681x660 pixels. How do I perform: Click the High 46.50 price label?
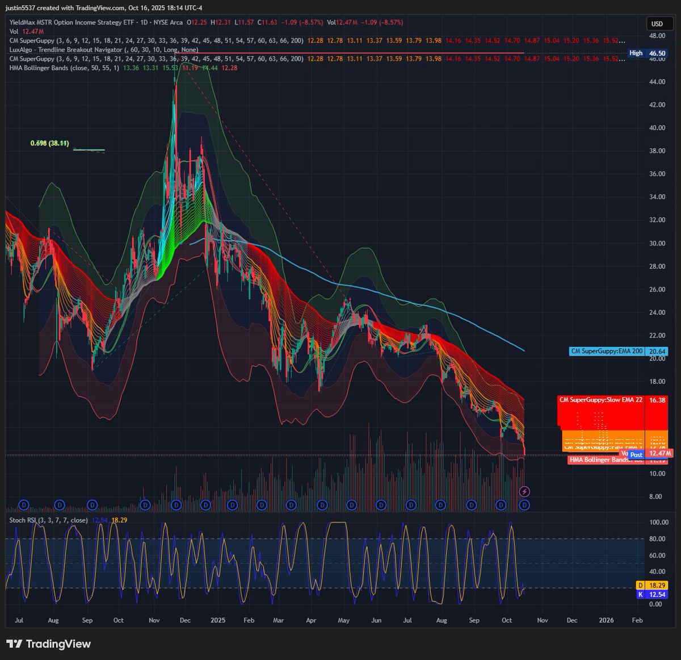pos(647,53)
